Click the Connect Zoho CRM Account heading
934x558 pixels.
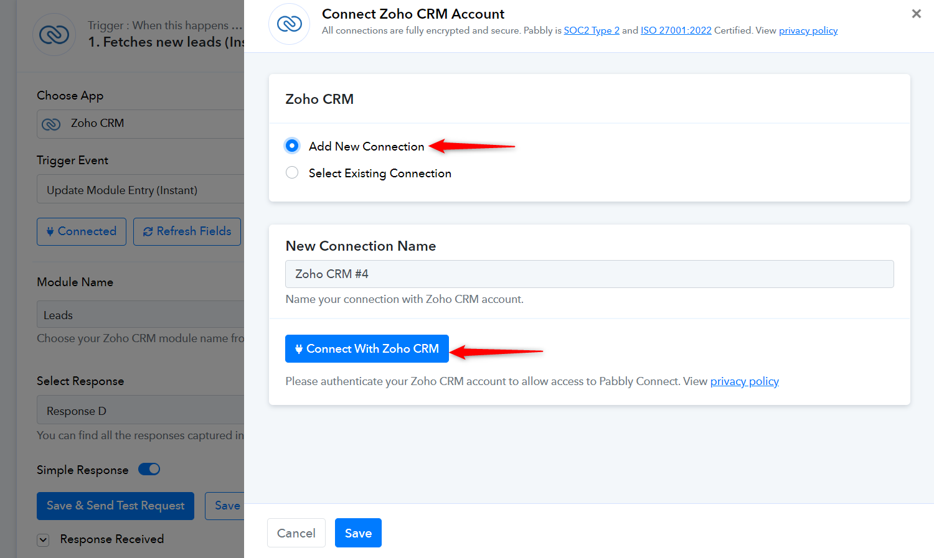pyautogui.click(x=413, y=14)
